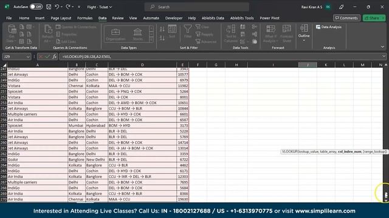This screenshot has width=389, height=218.
Task: Click Sort Z to A icon
Action: click(x=162, y=38)
